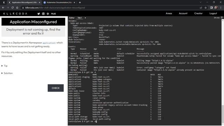Open the Killercoda LinkedIn icon
The height and width of the screenshot is (126, 224).
pyautogui.click(x=43, y=14)
